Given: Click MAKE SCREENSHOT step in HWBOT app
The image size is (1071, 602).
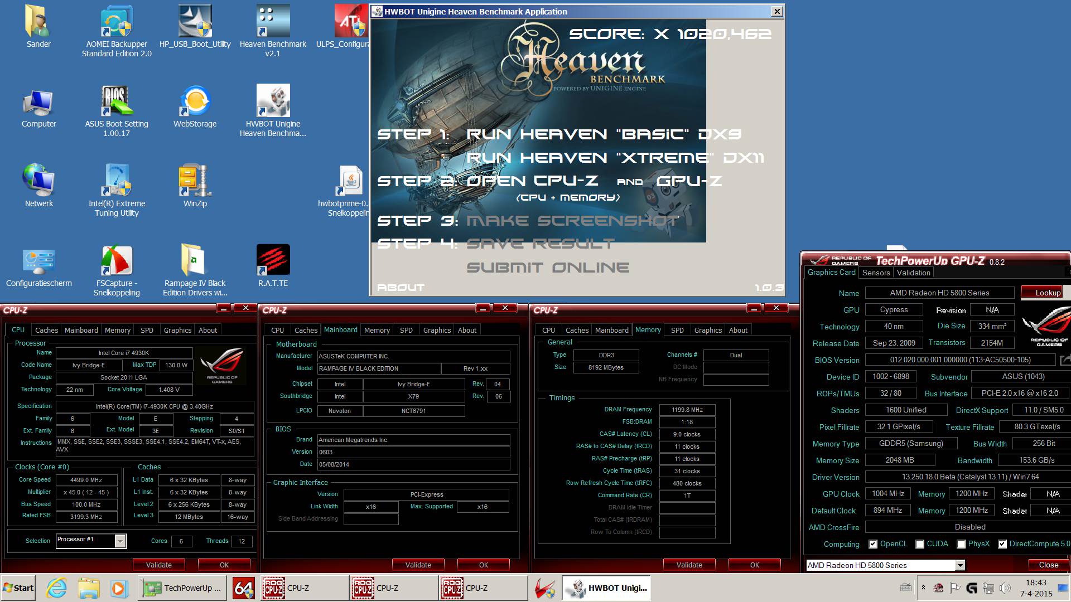Looking at the screenshot, I should [572, 221].
